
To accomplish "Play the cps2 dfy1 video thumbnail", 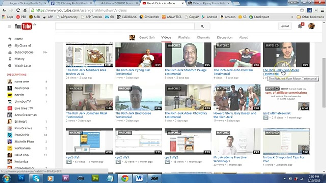I will (x=89, y=141).
